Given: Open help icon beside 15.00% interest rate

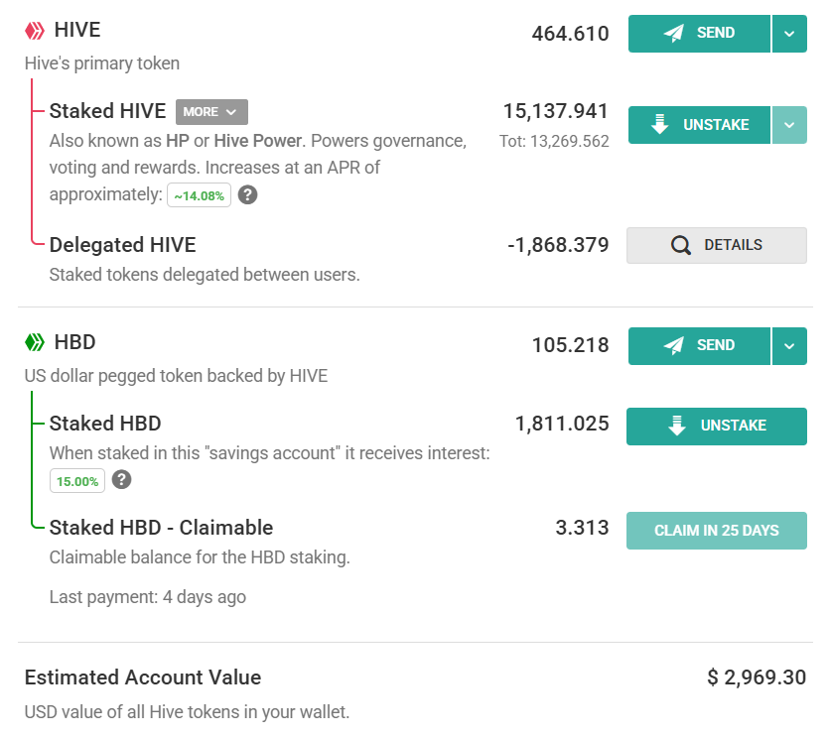Looking at the screenshot, I should pos(121,480).
